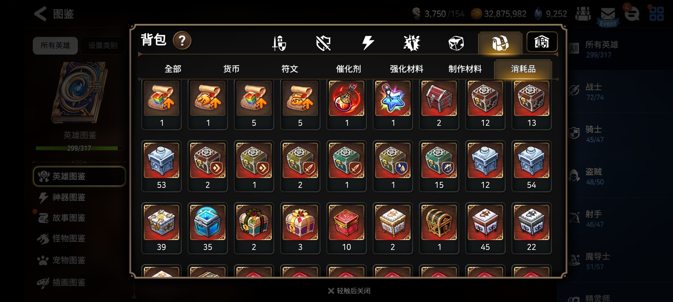Open the helmet hero storage icon
The image size is (673, 302).
(x=542, y=42)
